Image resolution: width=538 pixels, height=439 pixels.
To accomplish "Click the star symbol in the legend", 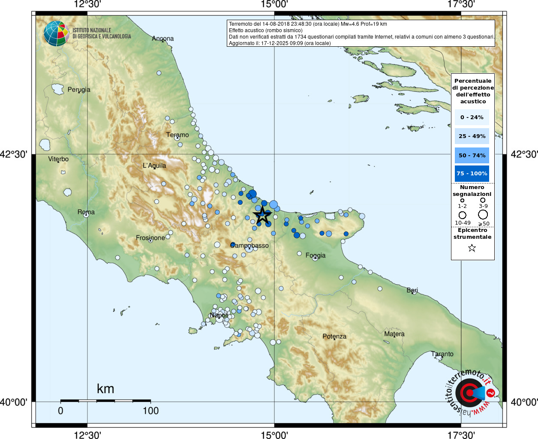I will [x=472, y=248].
